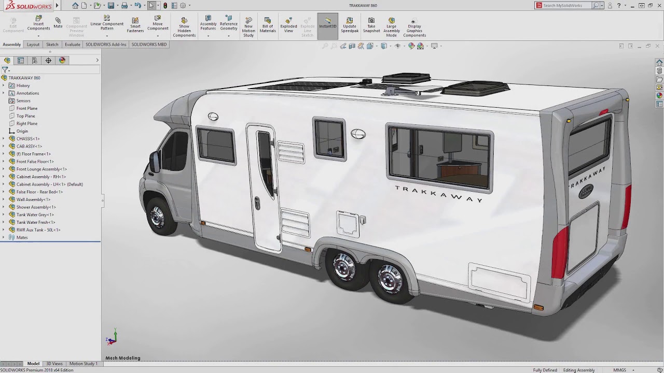Click Update Speedpak
The height and width of the screenshot is (373, 664).
tap(350, 25)
